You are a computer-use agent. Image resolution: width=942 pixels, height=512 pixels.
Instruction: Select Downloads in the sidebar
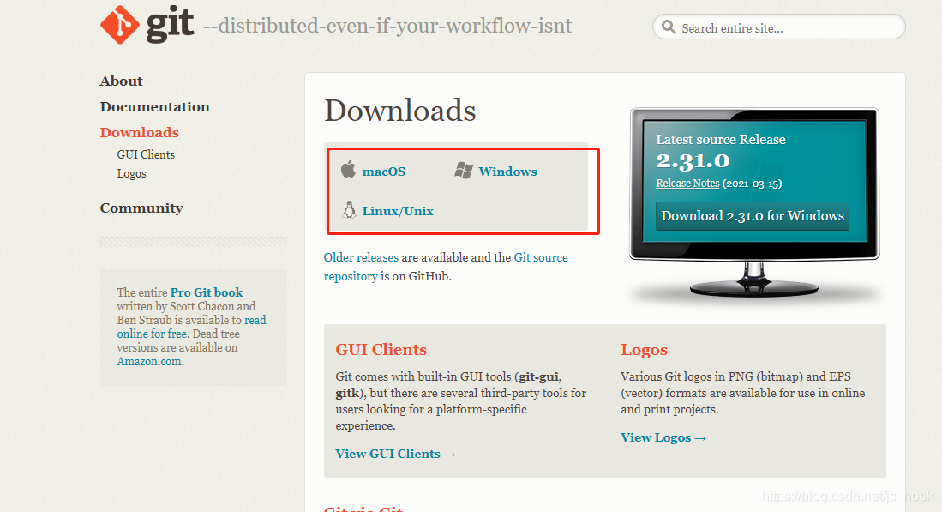[x=140, y=132]
